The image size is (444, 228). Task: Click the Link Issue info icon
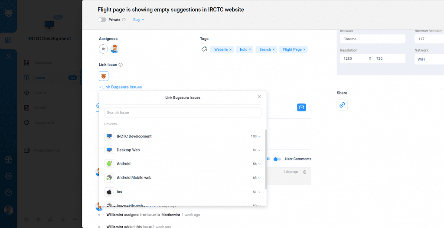point(121,65)
